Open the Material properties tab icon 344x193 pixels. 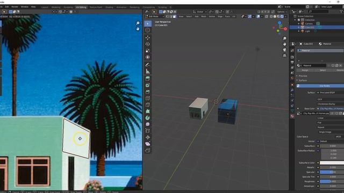click(292, 116)
